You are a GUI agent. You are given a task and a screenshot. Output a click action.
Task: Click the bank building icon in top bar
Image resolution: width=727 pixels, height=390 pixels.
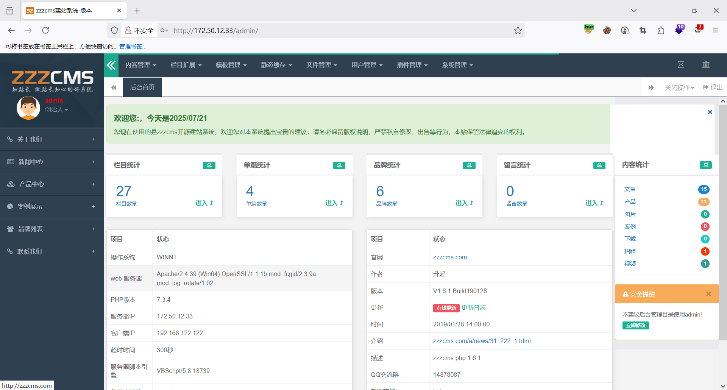click(706, 65)
